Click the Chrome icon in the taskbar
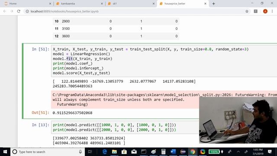The height and width of the screenshot is (156, 277). 193,152
